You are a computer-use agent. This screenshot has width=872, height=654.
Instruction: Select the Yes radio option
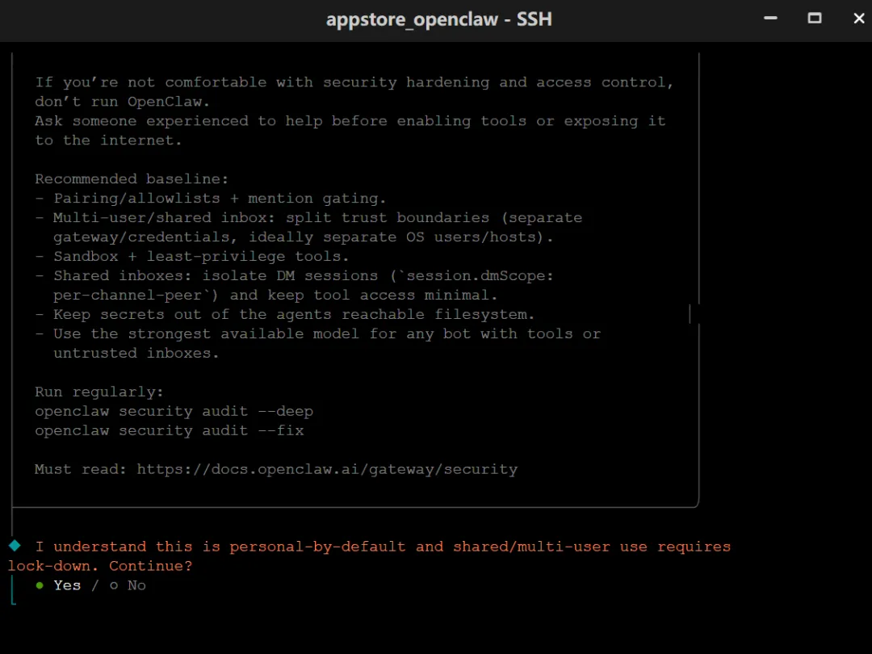coord(58,585)
